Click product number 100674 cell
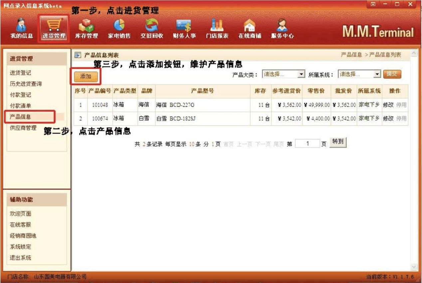The width and height of the screenshot is (422, 283). 100,118
